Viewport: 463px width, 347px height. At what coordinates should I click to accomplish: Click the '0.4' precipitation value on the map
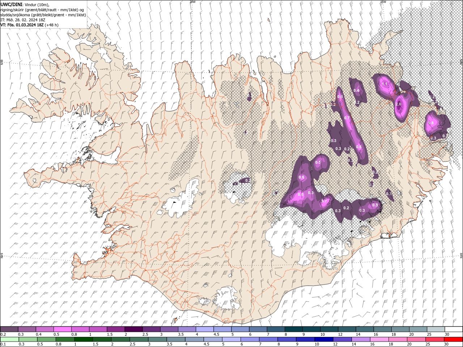[x=357, y=90]
